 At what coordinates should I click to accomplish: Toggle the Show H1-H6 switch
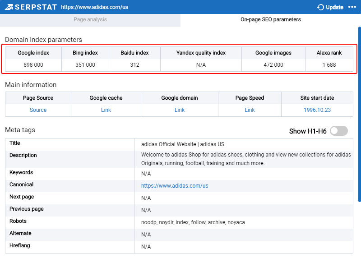pos(339,131)
